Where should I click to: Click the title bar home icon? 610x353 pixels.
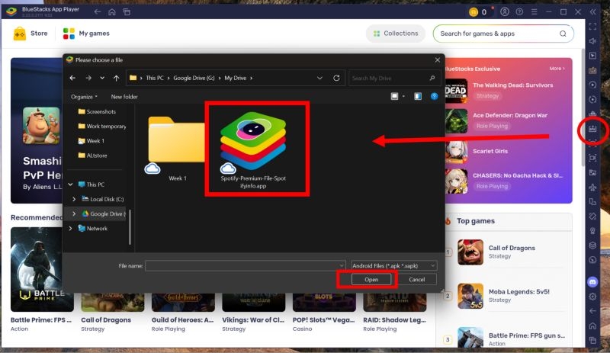(x=112, y=11)
